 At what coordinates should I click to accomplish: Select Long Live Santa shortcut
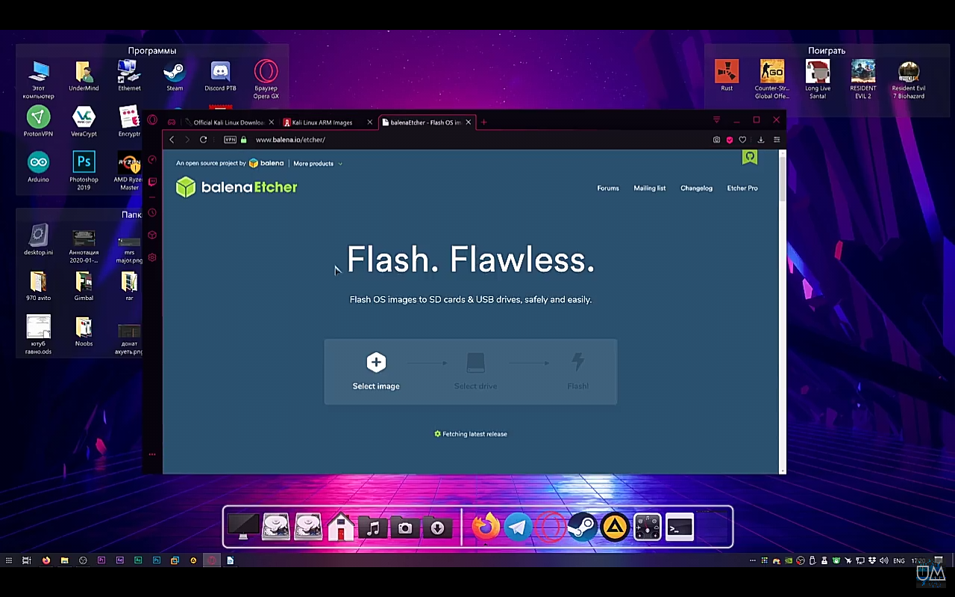click(x=818, y=79)
